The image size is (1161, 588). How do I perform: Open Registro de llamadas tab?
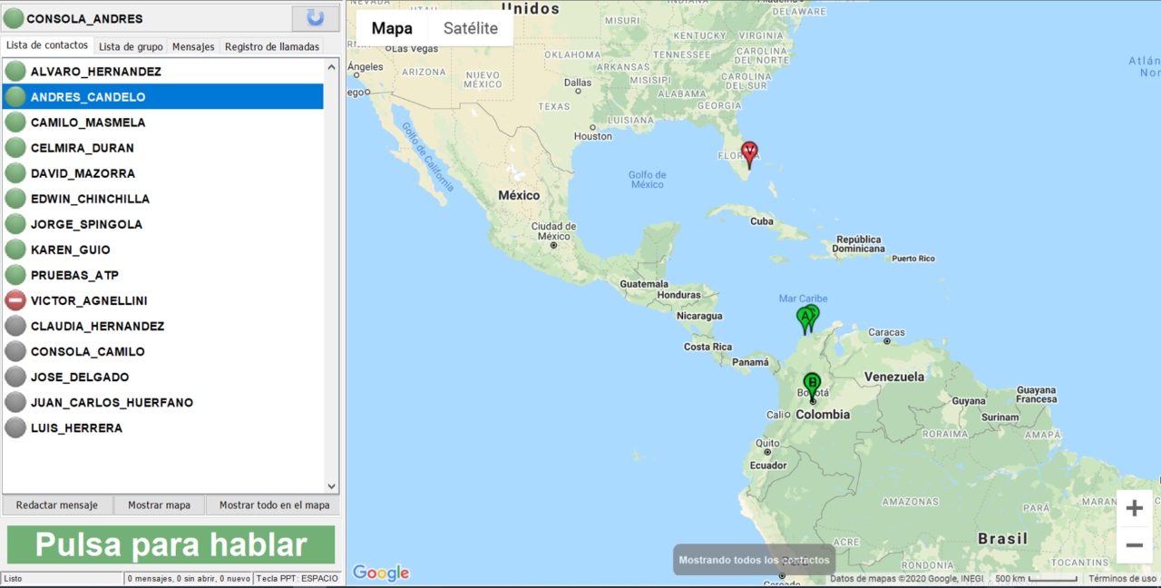pyautogui.click(x=272, y=46)
